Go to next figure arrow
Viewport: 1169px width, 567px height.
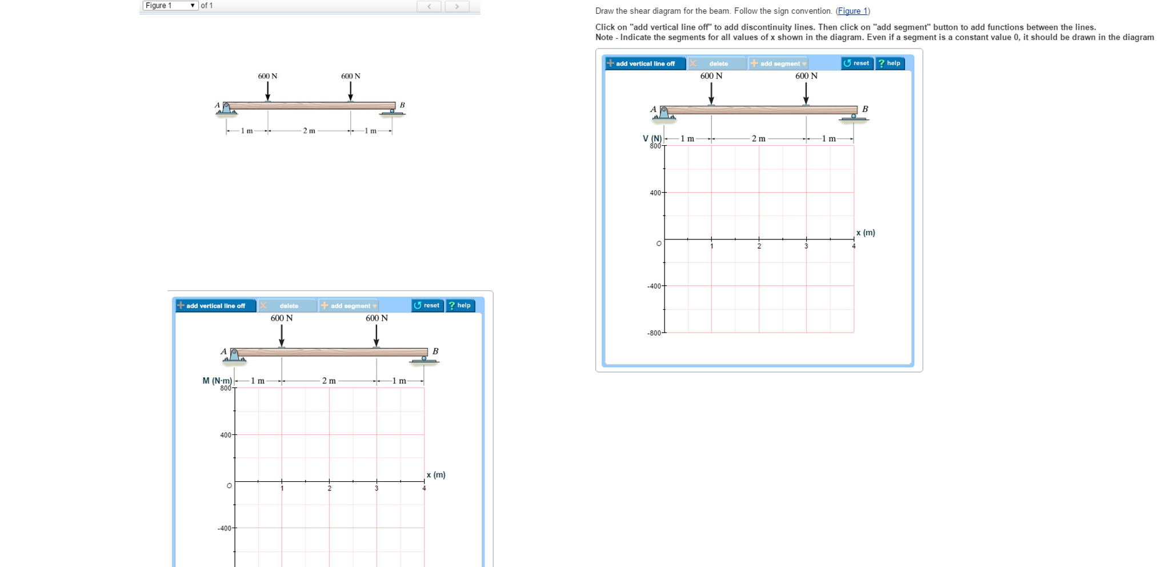pyautogui.click(x=457, y=6)
